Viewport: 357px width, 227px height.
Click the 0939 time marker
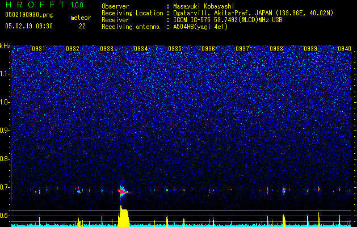(310, 49)
